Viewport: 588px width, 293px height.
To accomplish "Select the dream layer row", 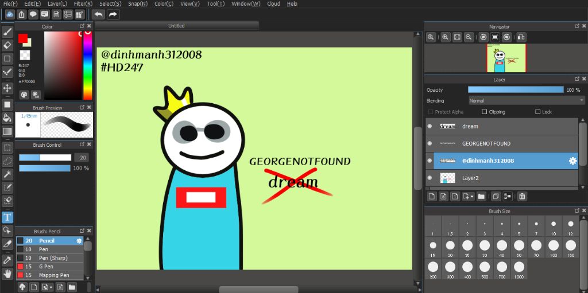I will pyautogui.click(x=502, y=126).
